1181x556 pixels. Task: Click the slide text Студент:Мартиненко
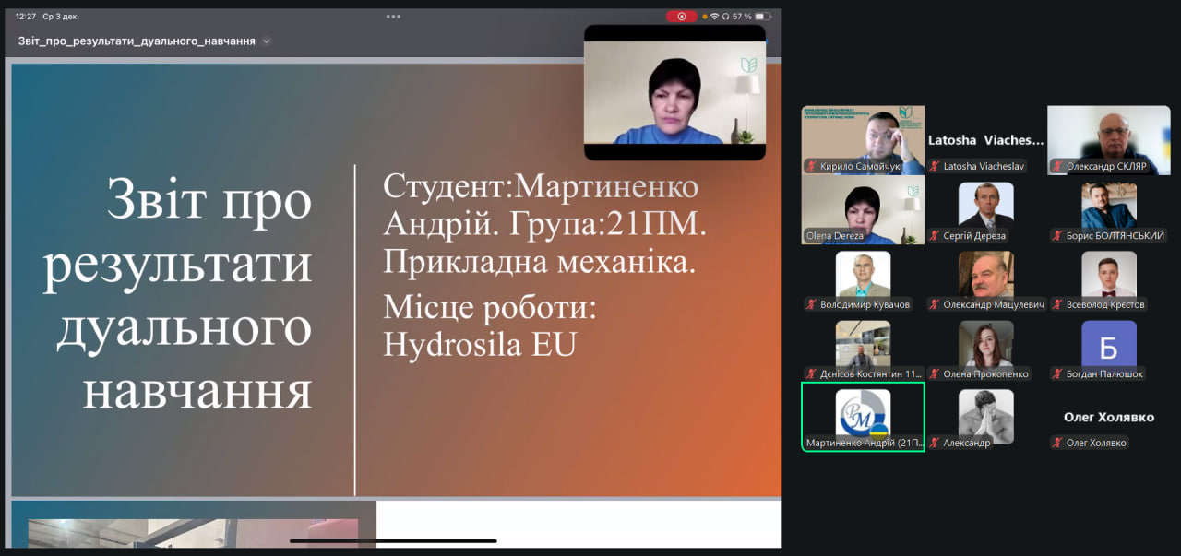tap(541, 186)
